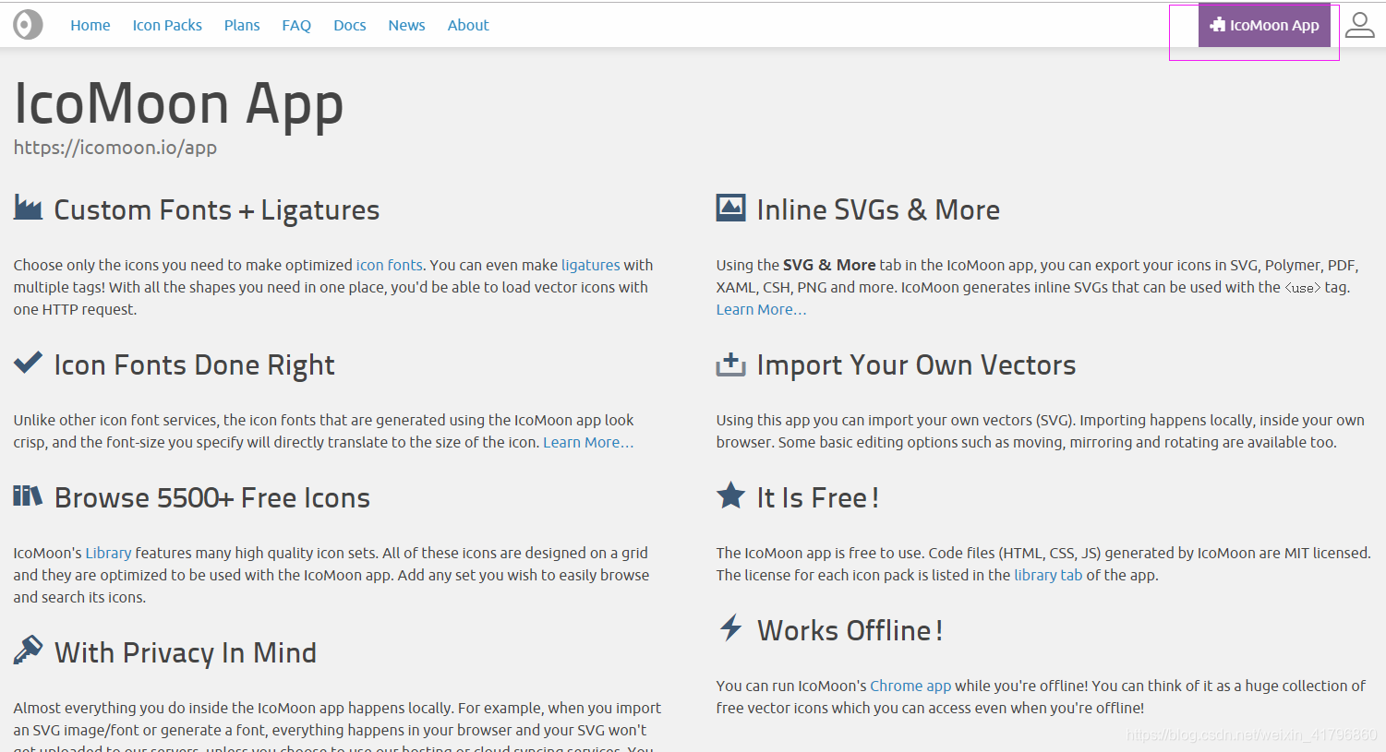Open the user account profile icon
Screen dimensions: 1386x752
point(1359,25)
